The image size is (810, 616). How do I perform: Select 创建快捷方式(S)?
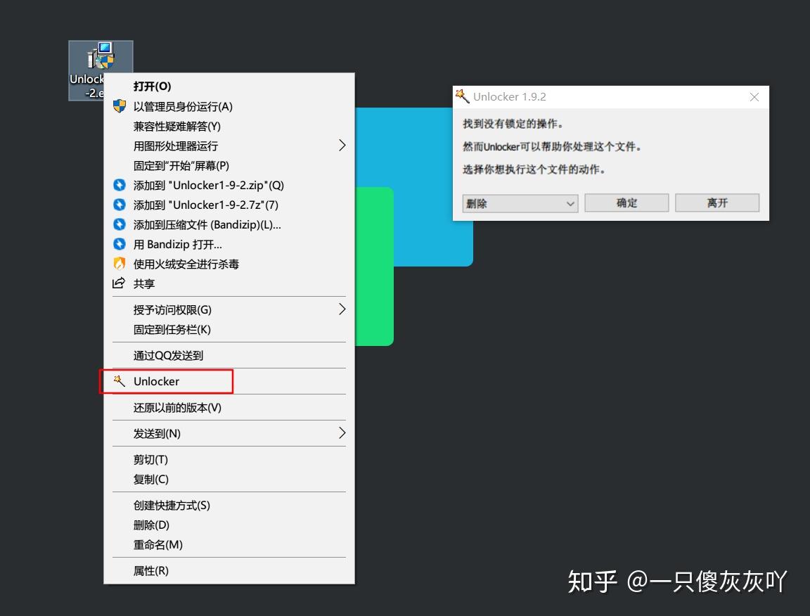pos(229,505)
